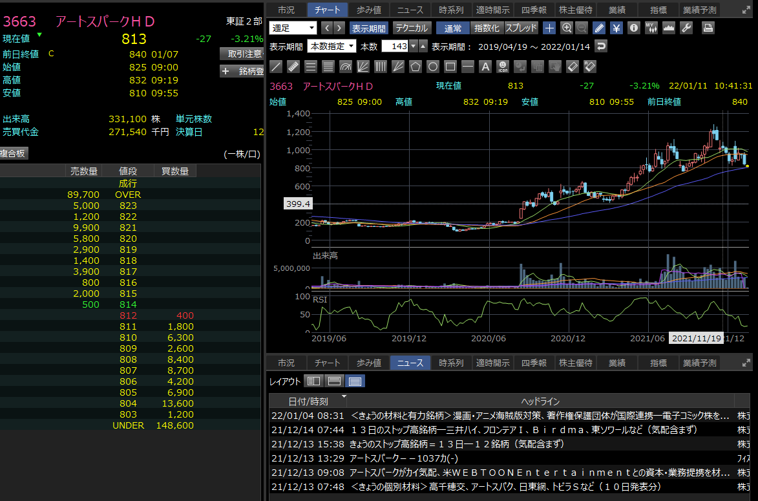
Task: Expand the 本数指定 display period dropdown
Action: tap(332, 46)
